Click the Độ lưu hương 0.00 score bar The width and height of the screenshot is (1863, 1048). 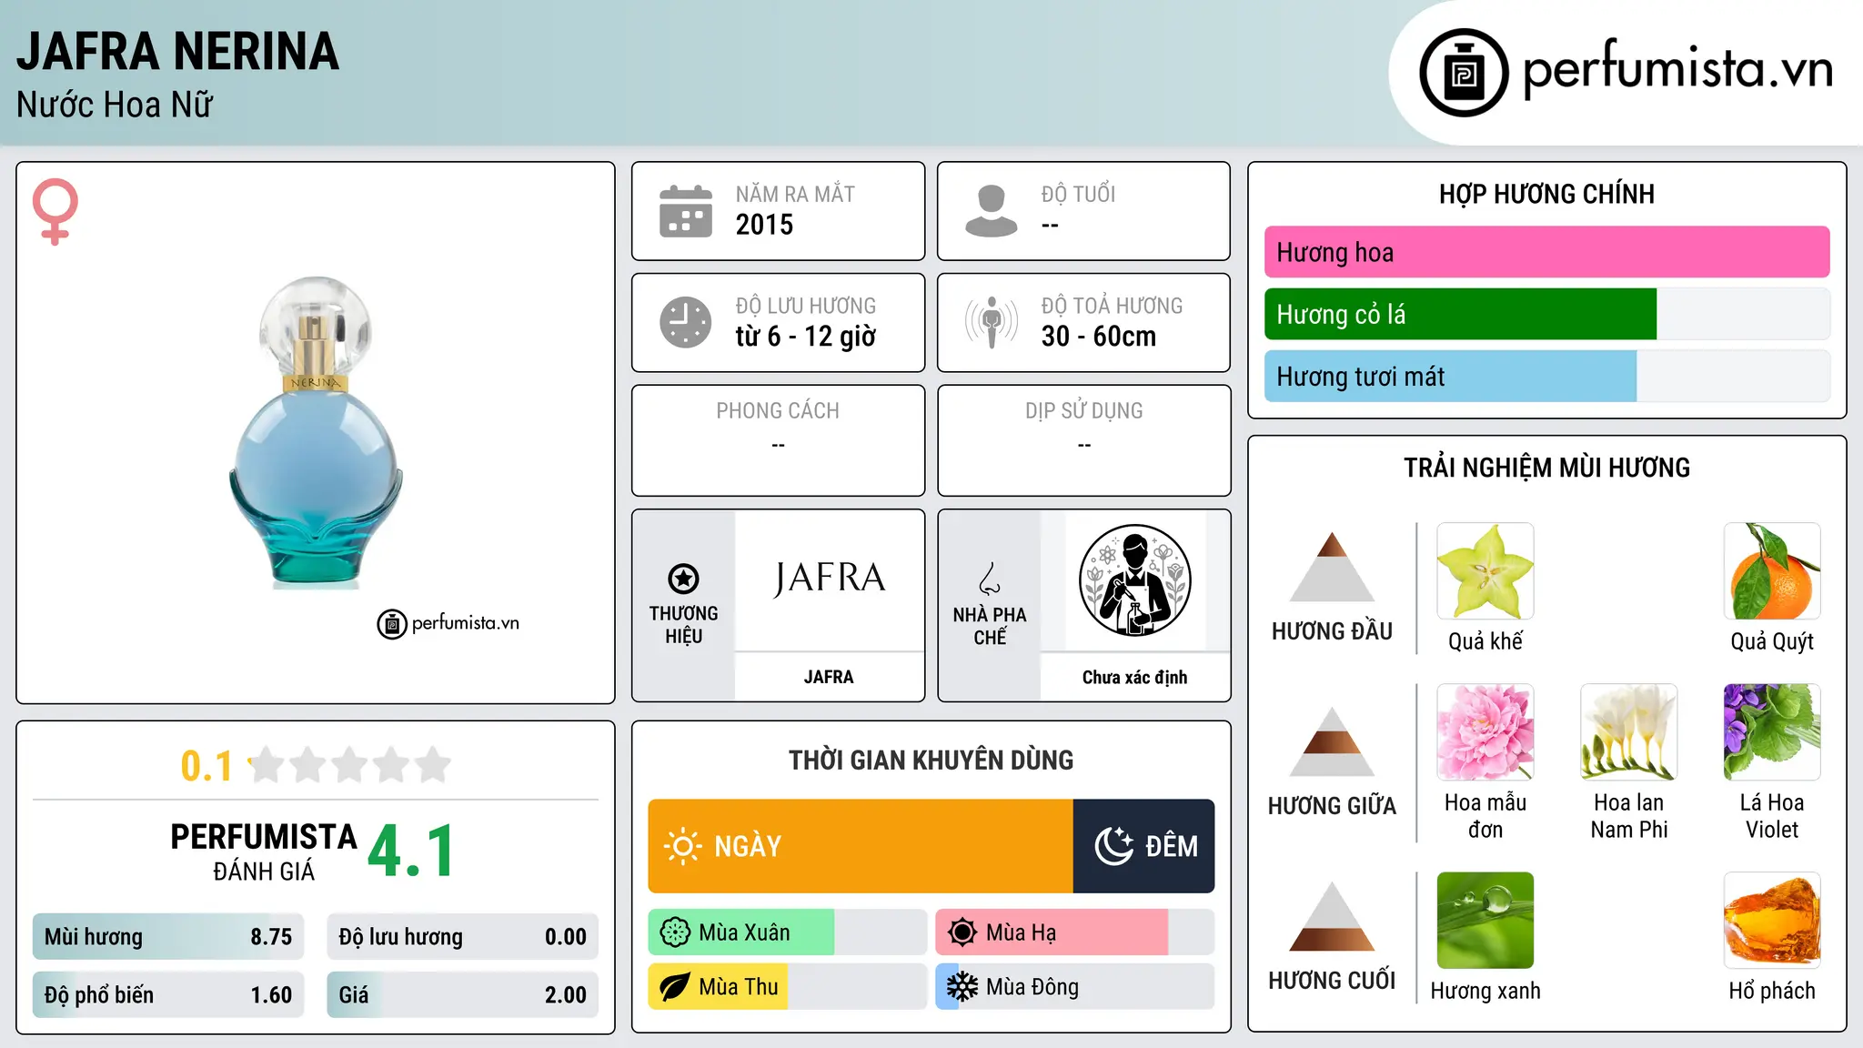462,937
